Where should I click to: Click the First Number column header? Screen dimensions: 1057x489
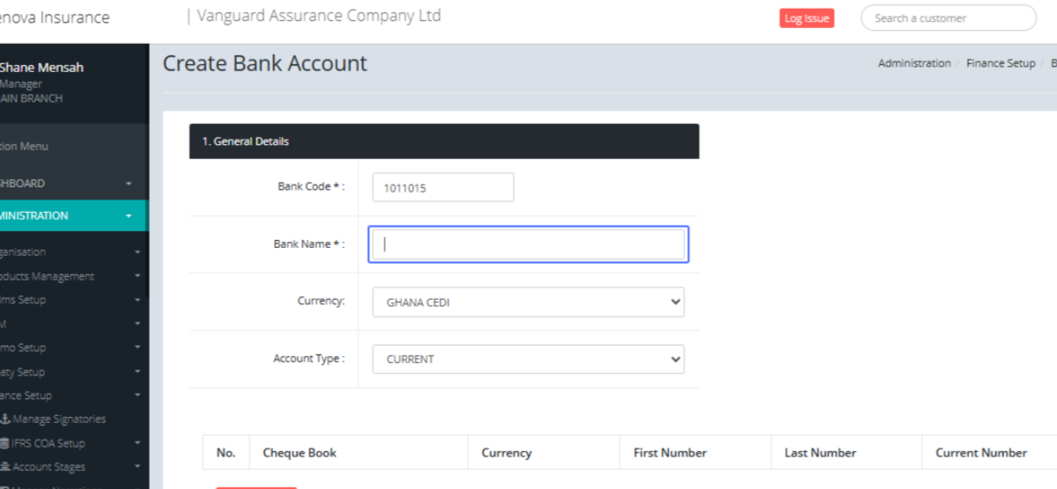(x=669, y=453)
